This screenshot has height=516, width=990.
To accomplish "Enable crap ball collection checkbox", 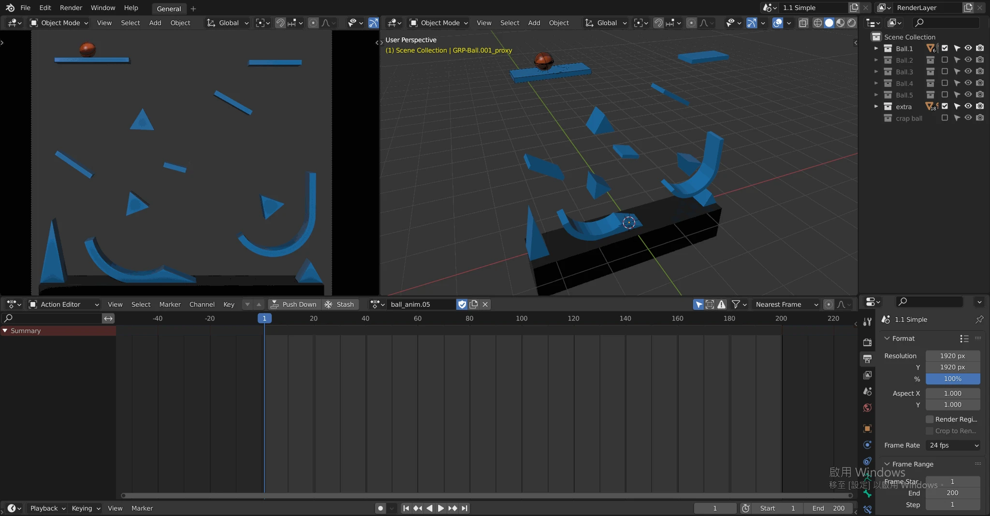I will pyautogui.click(x=945, y=118).
